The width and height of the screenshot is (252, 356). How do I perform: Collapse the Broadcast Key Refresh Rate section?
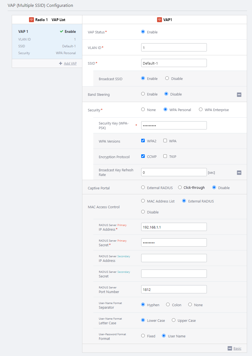click(239, 173)
